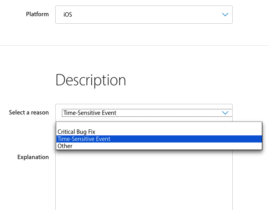Click the Platform field label
Screen dimensions: 269x210
pos(37,14)
